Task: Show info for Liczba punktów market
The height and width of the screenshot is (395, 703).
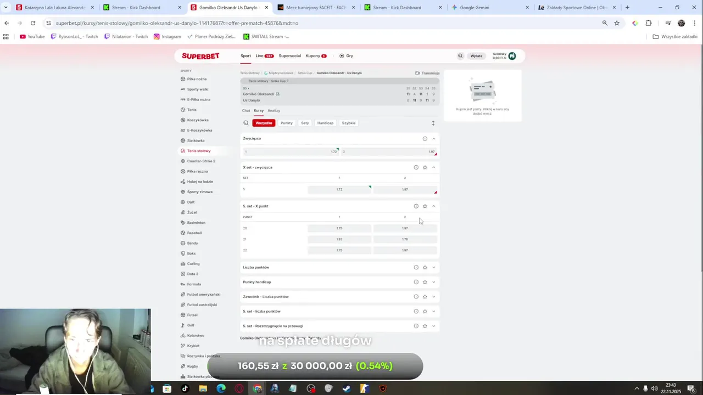Action: (x=416, y=268)
